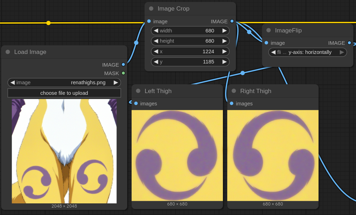
Task: Collapse the Left Thigh node via its dot
Action: pyautogui.click(x=138, y=91)
